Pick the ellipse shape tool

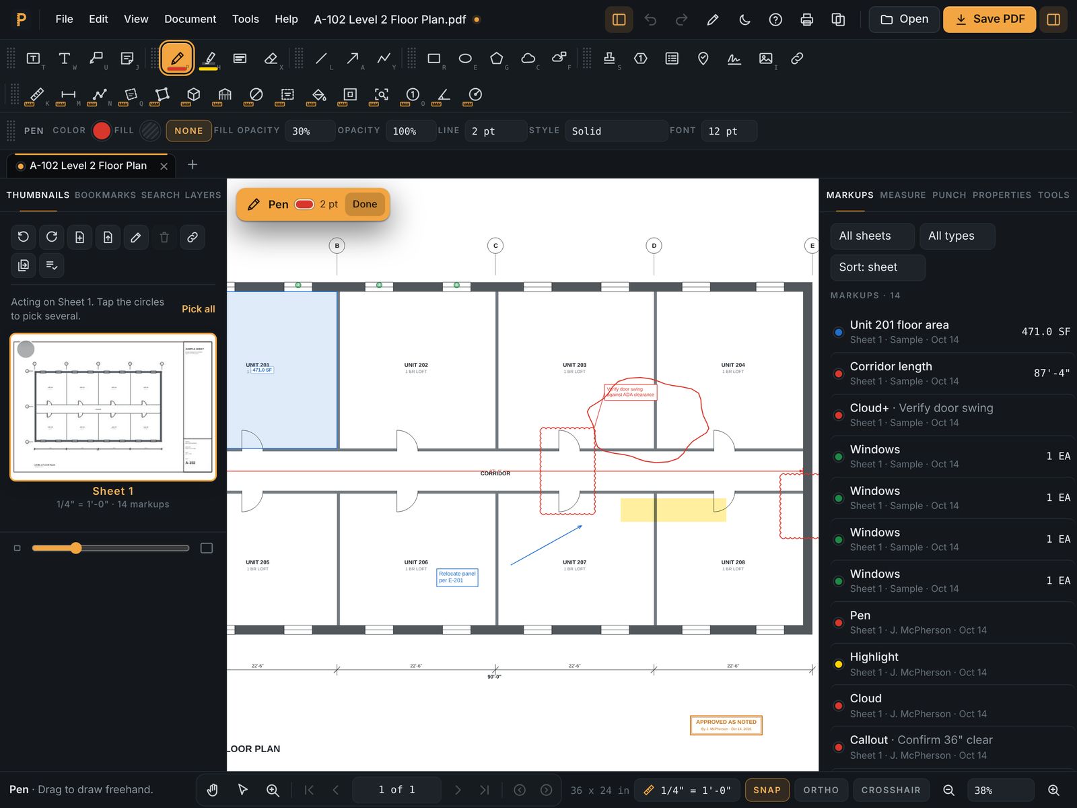pyautogui.click(x=465, y=59)
